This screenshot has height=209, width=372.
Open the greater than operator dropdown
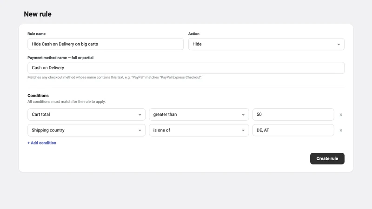coord(199,114)
